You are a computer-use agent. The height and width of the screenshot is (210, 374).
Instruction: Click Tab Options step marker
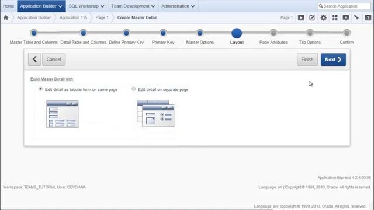coord(310,33)
